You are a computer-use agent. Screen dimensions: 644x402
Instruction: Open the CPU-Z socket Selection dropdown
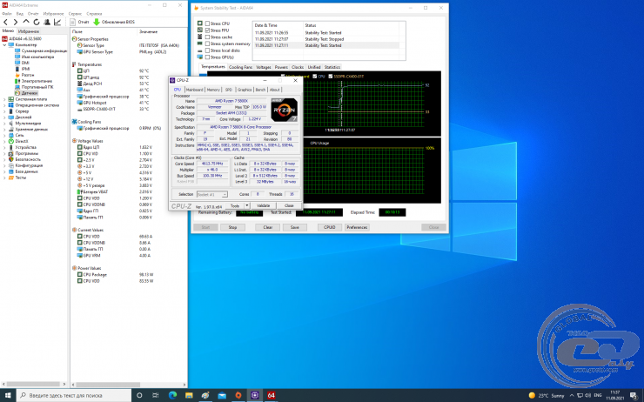click(212, 194)
